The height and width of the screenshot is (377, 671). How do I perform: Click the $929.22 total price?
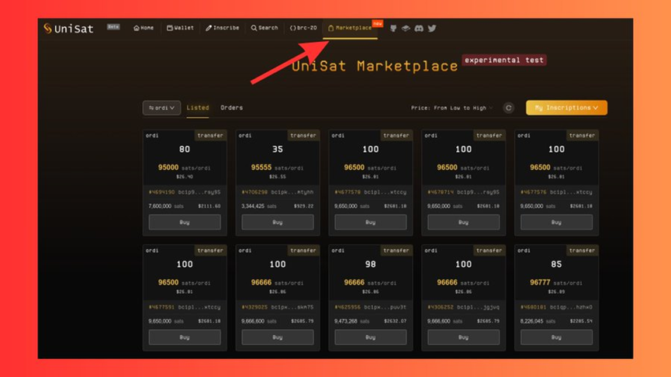click(303, 206)
